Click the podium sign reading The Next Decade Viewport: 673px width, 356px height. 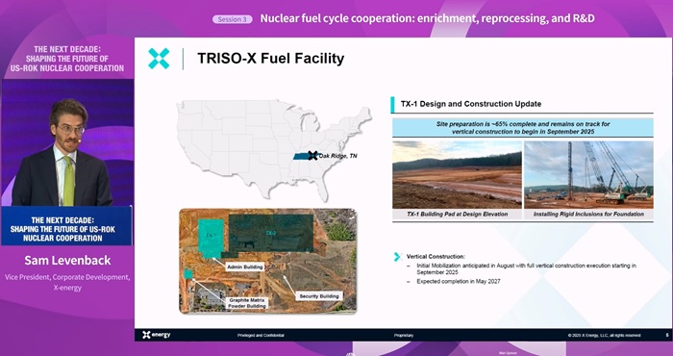coord(63,229)
